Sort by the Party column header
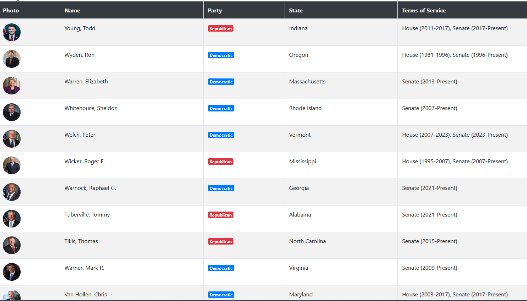Viewport: 527px width, 301px height. pos(215,11)
